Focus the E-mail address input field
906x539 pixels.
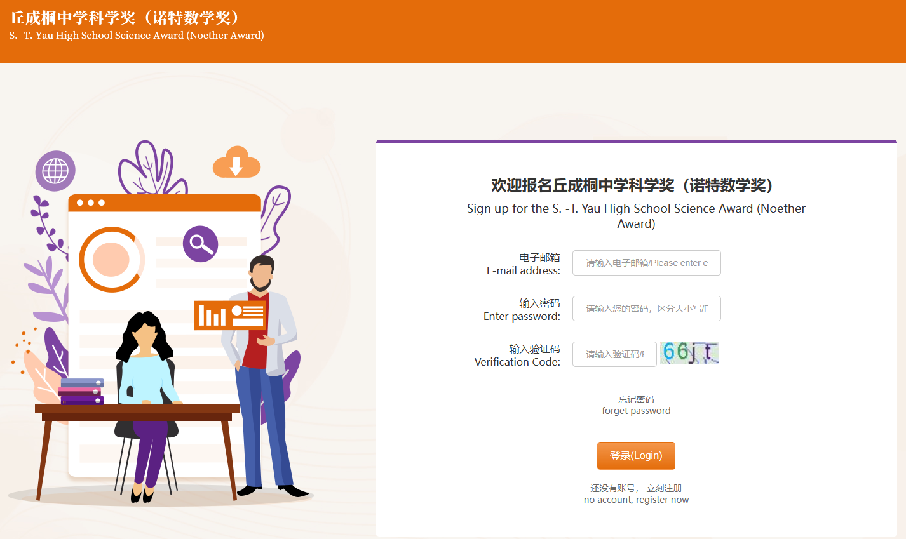click(x=646, y=263)
